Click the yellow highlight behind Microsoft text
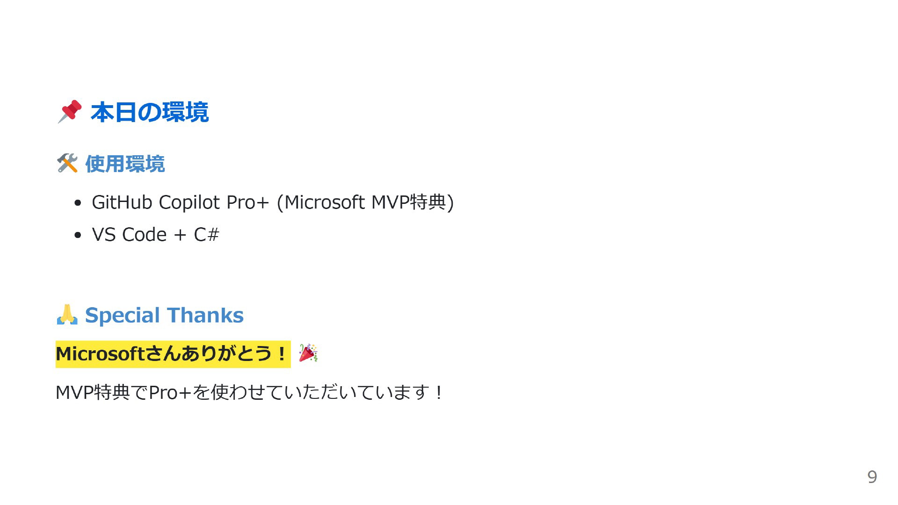898x505 pixels. 173,354
